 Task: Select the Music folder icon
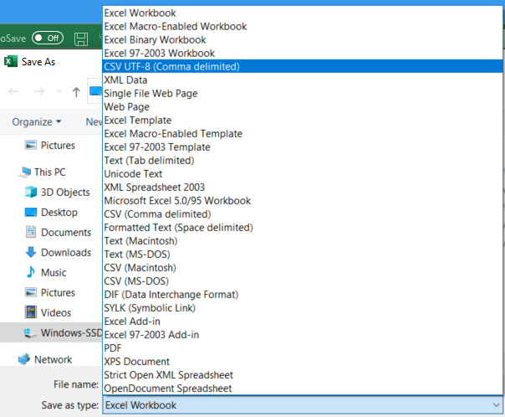coord(31,272)
